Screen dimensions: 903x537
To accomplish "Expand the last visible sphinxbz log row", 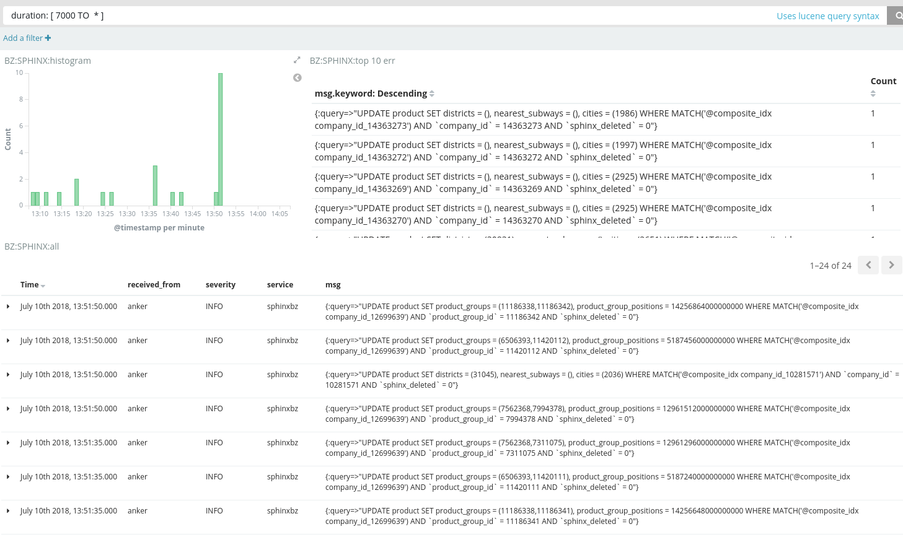I will [x=9, y=510].
